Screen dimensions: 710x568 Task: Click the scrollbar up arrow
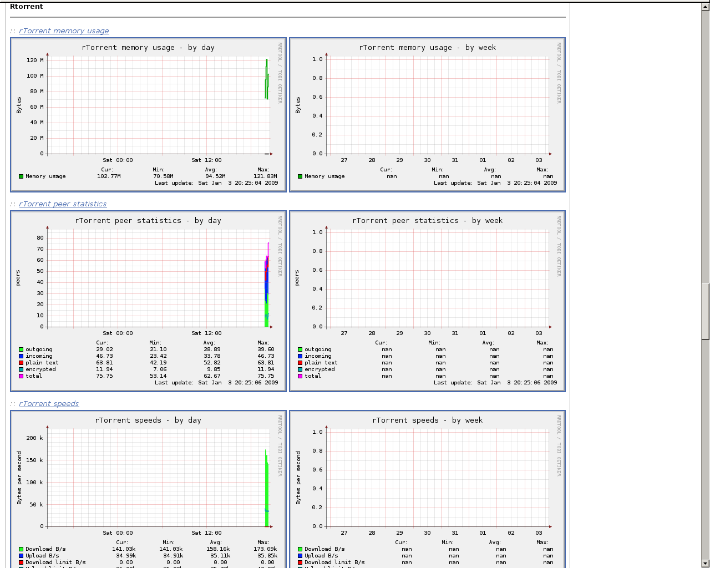click(706, 7)
